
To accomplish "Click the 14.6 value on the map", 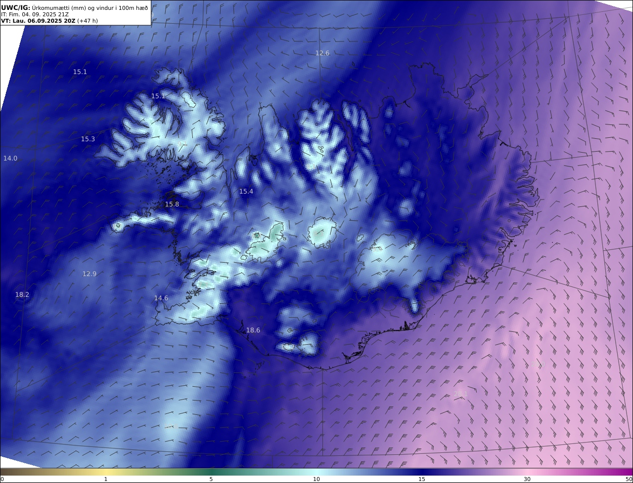I will click(x=161, y=298).
